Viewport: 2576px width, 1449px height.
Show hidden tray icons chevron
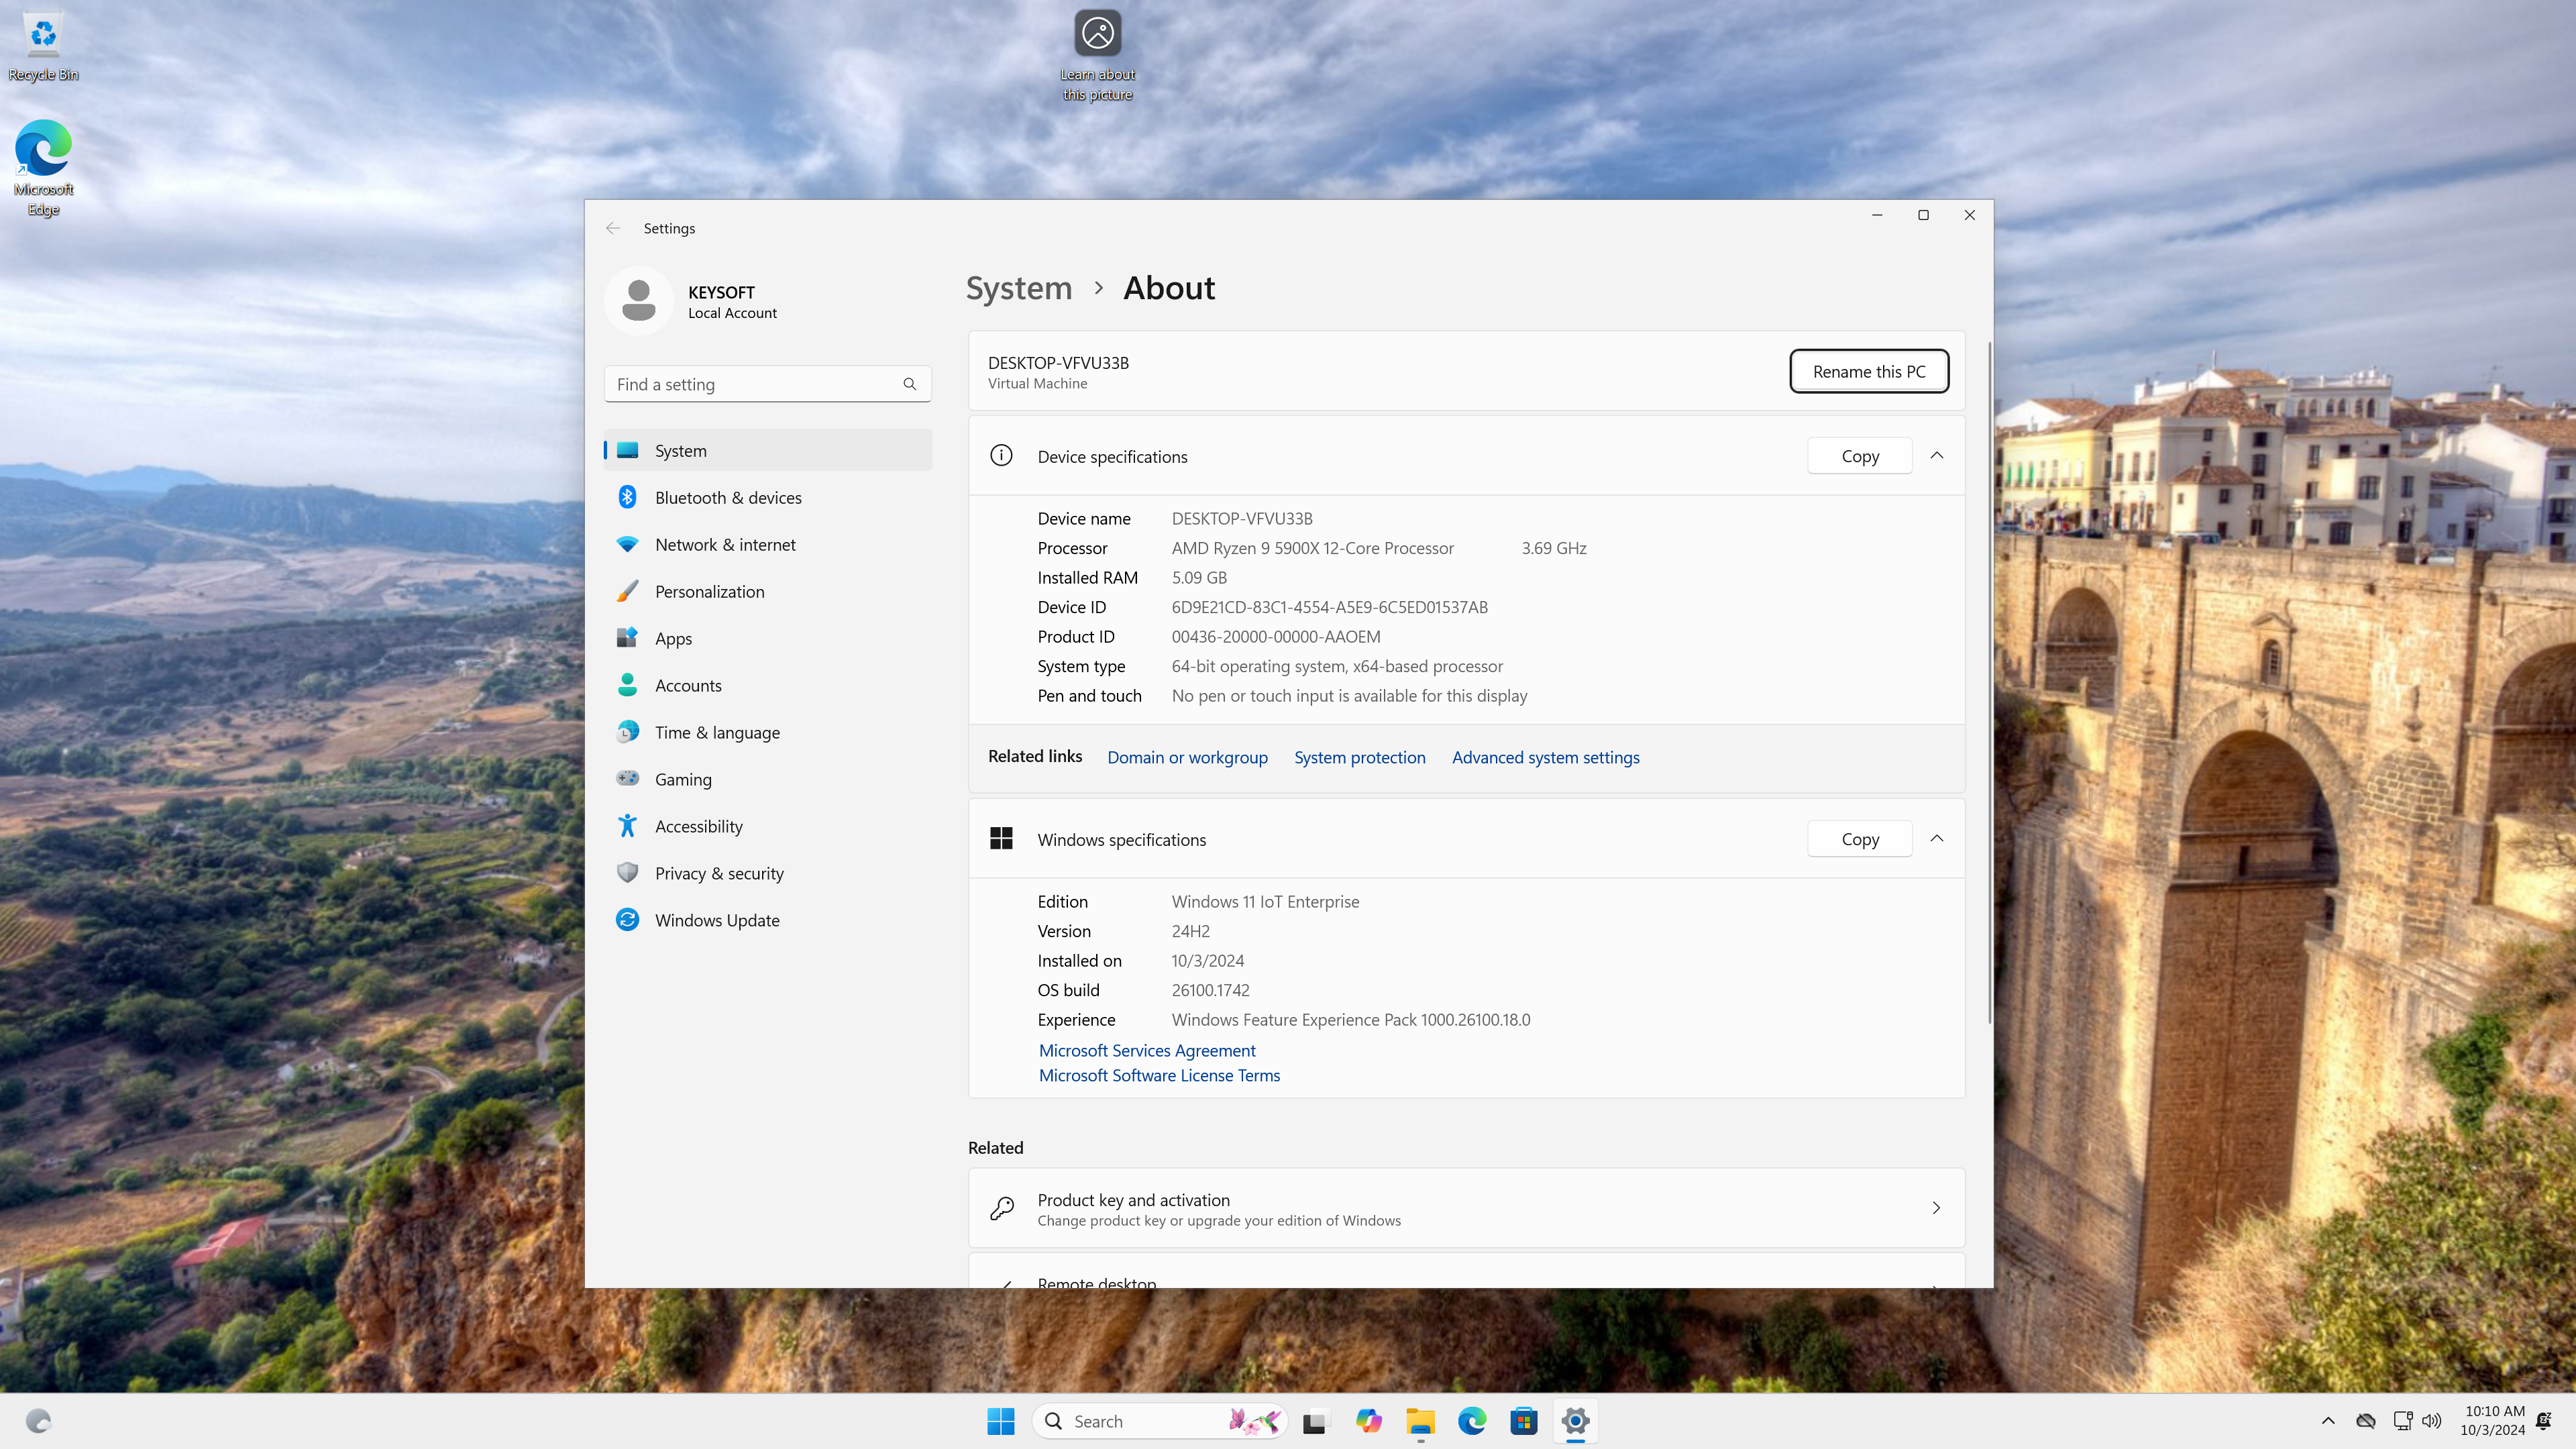pyautogui.click(x=2328, y=1421)
